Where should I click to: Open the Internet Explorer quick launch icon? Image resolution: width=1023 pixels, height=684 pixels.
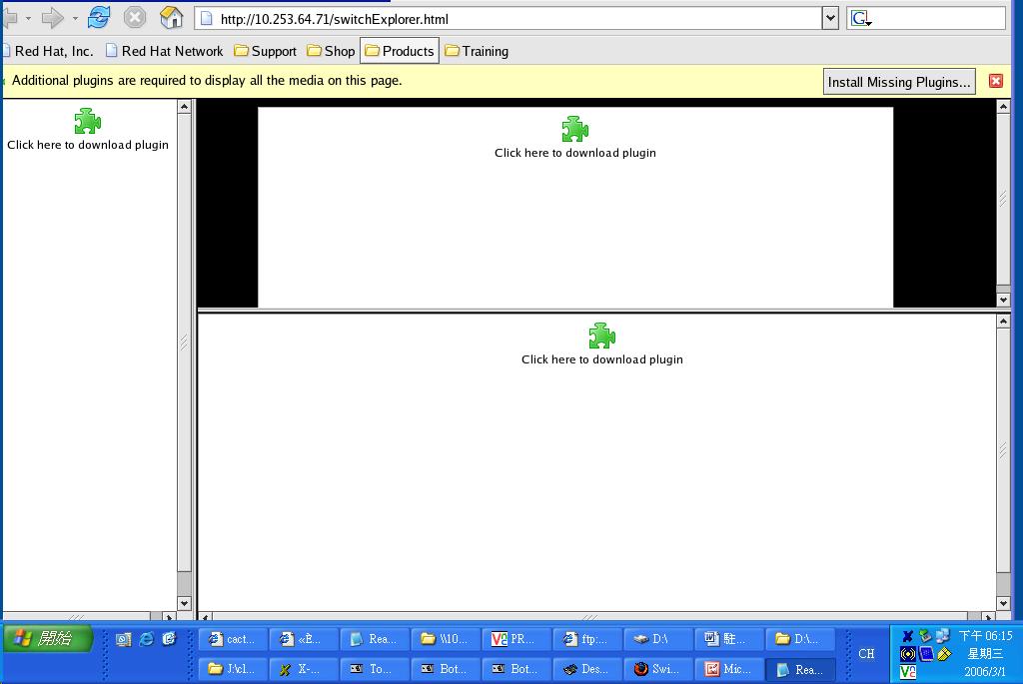[x=146, y=639]
